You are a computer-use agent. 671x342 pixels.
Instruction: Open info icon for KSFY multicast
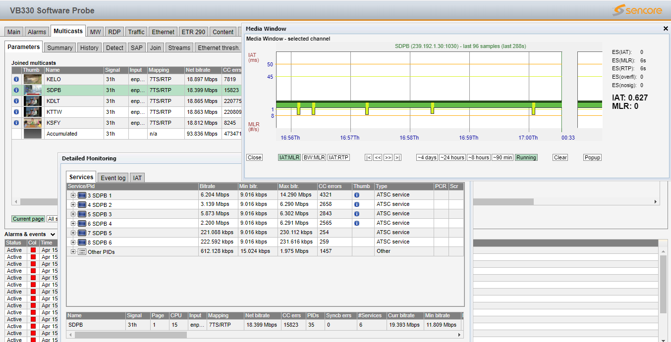click(16, 123)
